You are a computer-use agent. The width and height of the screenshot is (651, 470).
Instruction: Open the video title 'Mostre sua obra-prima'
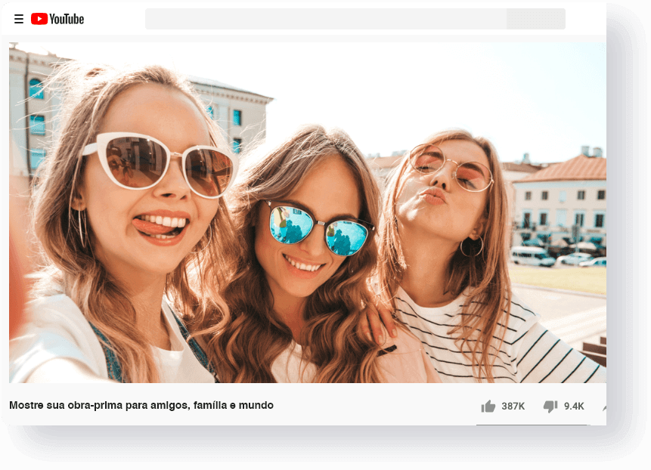coord(141,406)
